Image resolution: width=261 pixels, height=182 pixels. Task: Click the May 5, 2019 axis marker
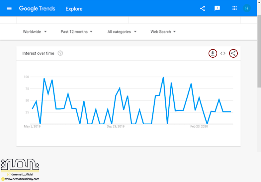point(32,126)
